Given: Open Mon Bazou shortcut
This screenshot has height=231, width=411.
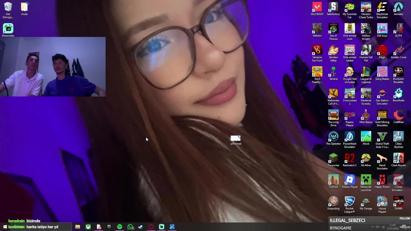Looking at the screenshot, I should [x=366, y=116].
